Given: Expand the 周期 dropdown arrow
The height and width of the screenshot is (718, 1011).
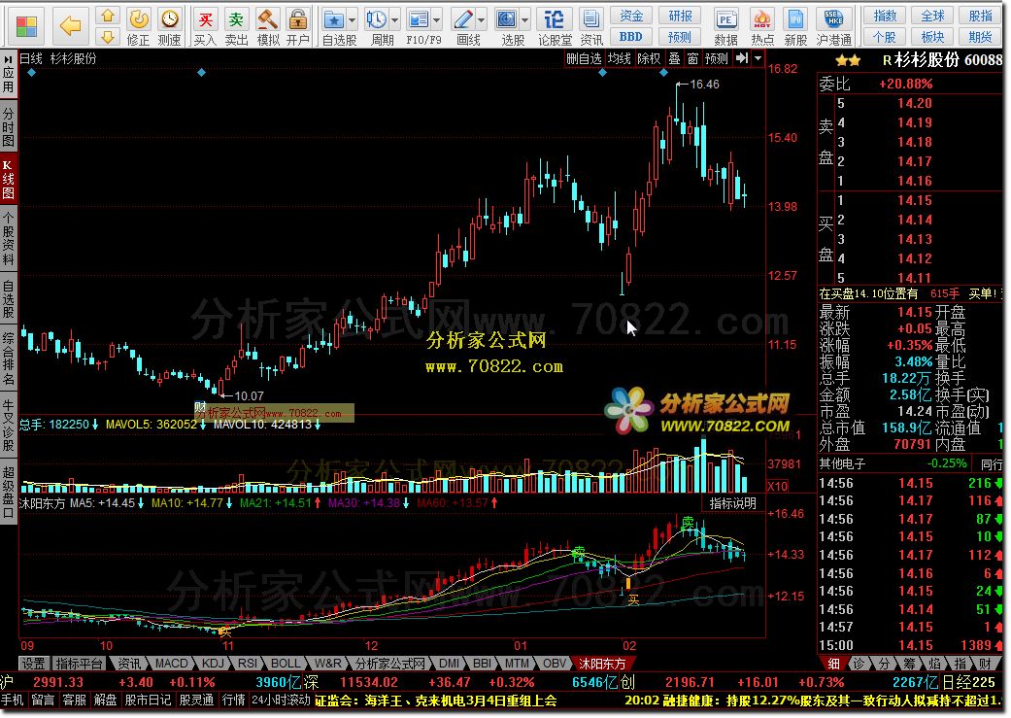Looking at the screenshot, I should click(x=395, y=20).
